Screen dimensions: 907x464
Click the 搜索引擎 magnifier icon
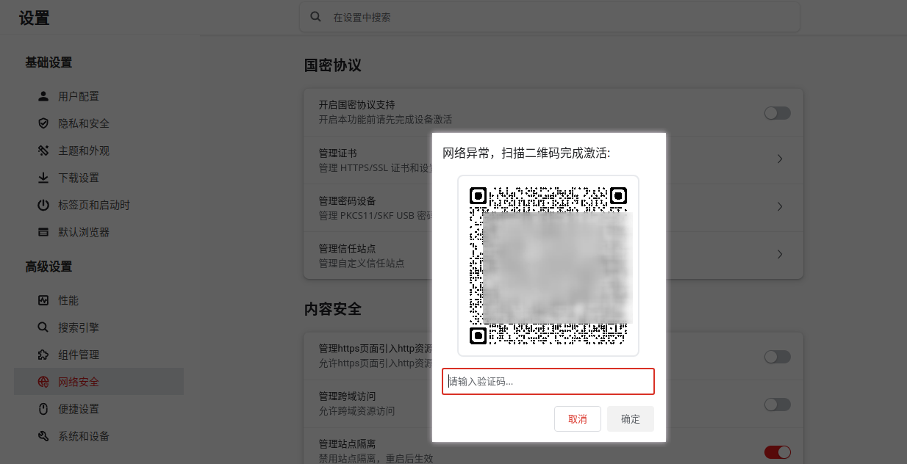click(x=43, y=327)
